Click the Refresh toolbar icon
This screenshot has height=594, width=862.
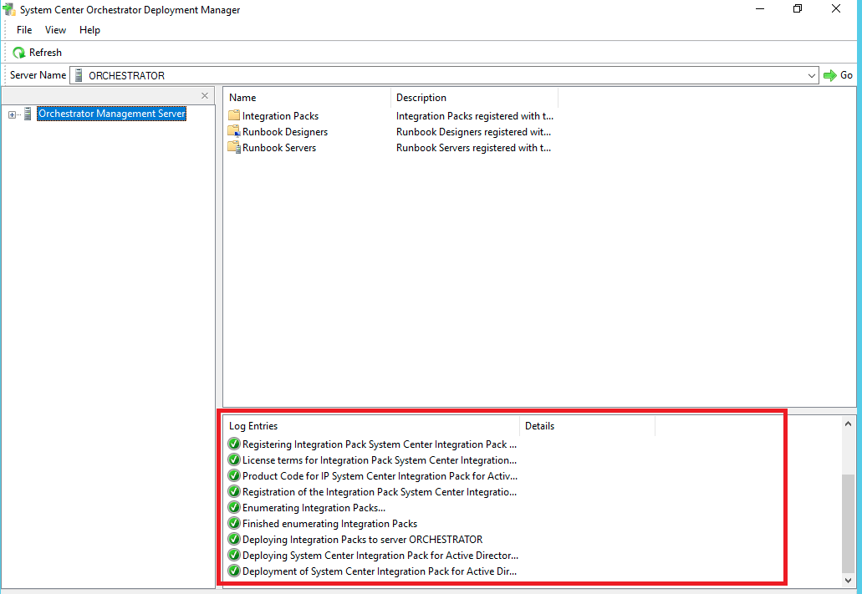pos(19,53)
